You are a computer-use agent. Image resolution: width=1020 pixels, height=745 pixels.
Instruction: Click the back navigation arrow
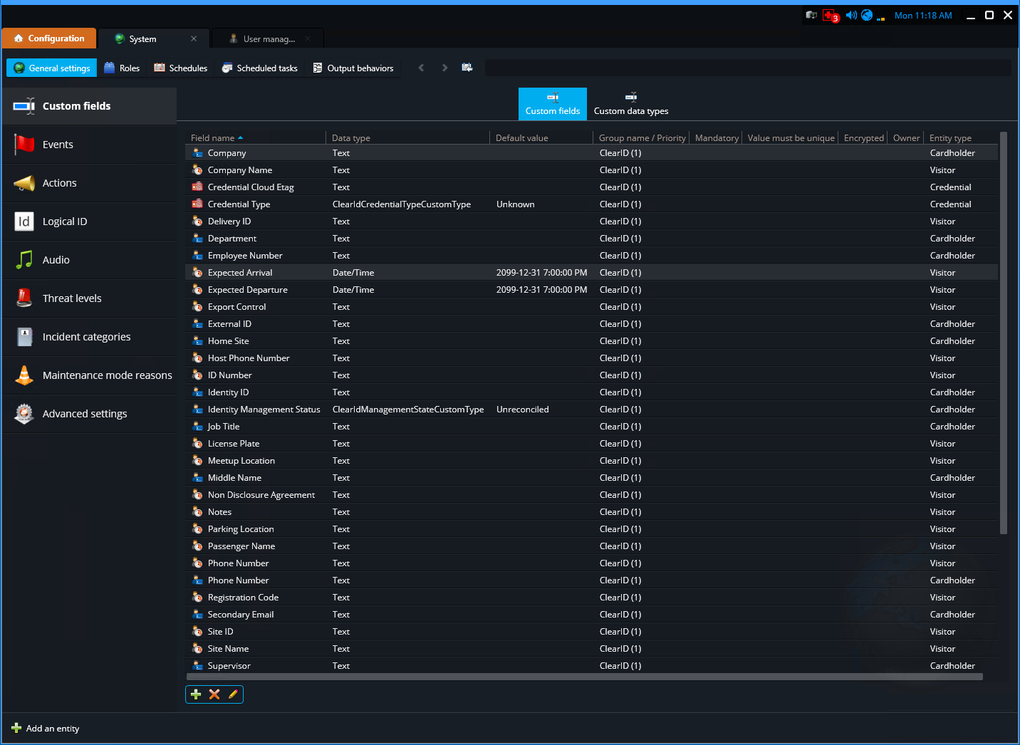(x=421, y=67)
